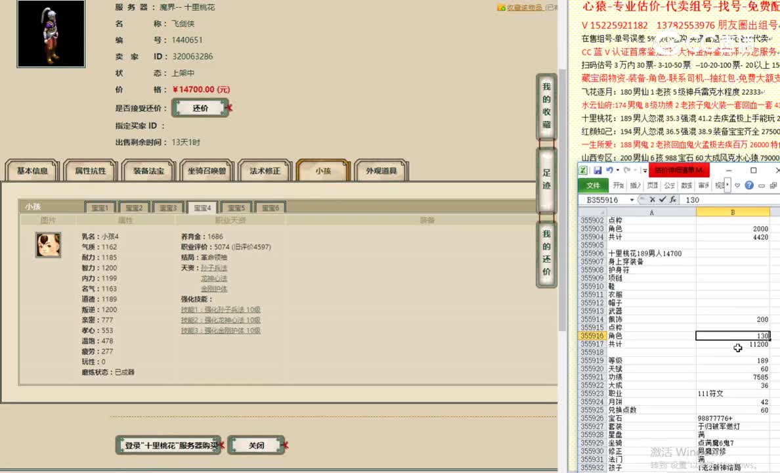Viewport: 780px width, 473px height.
Task: Open Excel Help via the question mark
Action: click(x=749, y=185)
